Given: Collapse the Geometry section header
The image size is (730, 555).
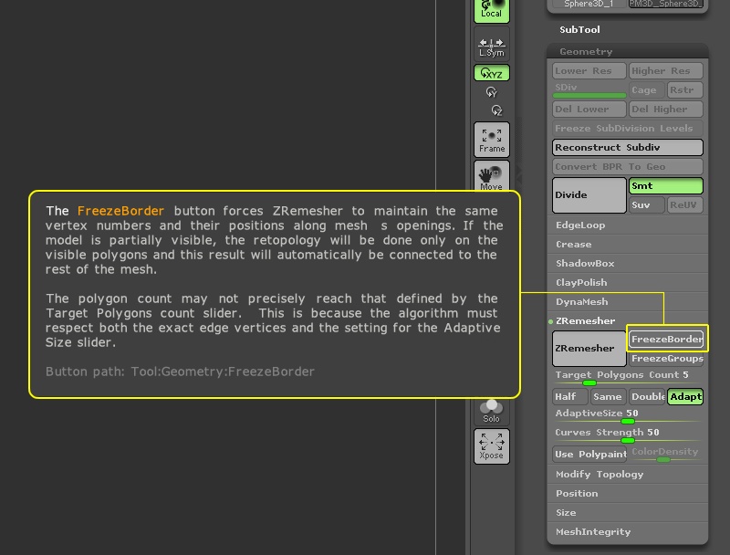Looking at the screenshot, I should (628, 52).
